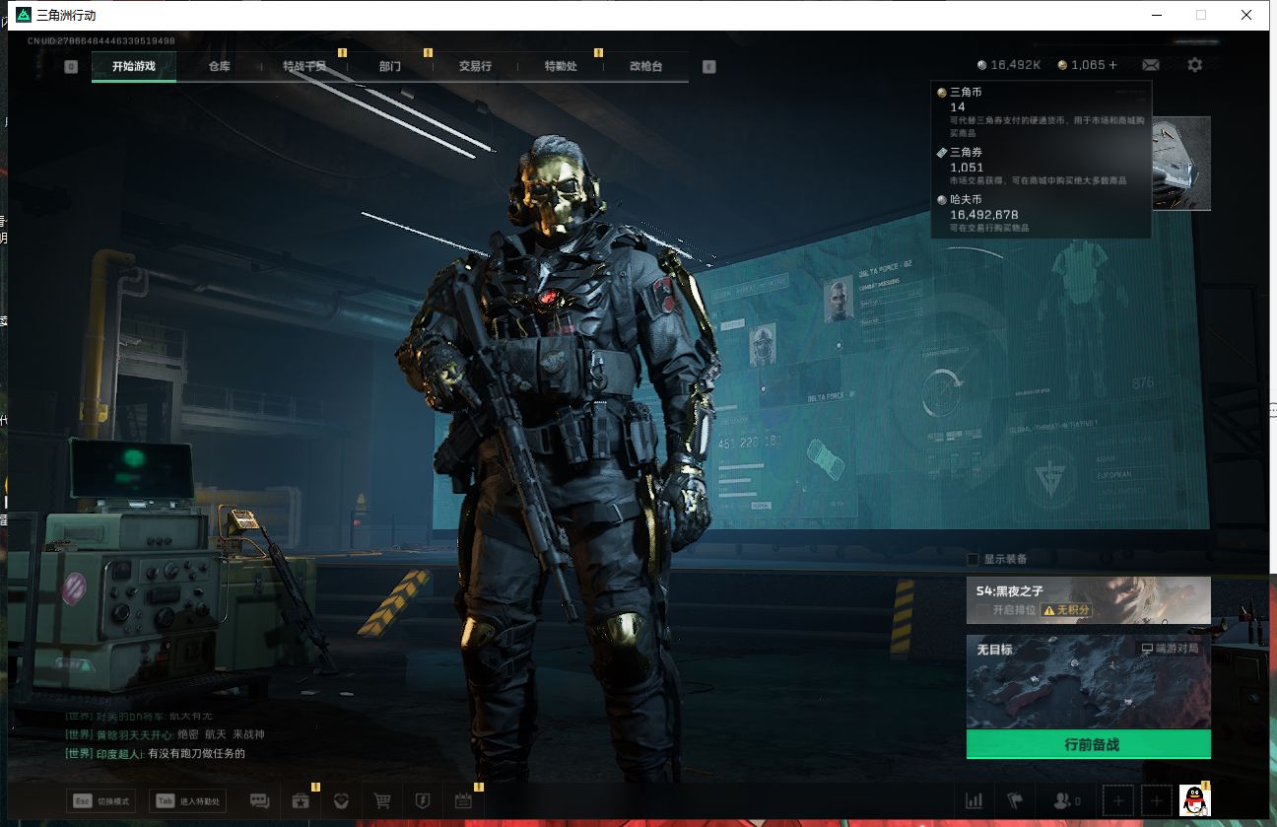Screen dimensions: 1277x827
Task: Click the 端游对局 label on map card
Action: (x=1171, y=650)
